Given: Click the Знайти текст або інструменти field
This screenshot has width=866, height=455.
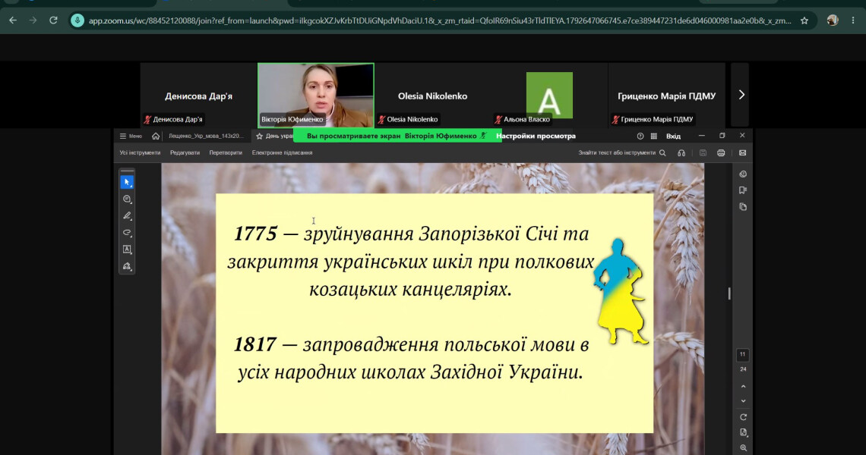Looking at the screenshot, I should 616,152.
